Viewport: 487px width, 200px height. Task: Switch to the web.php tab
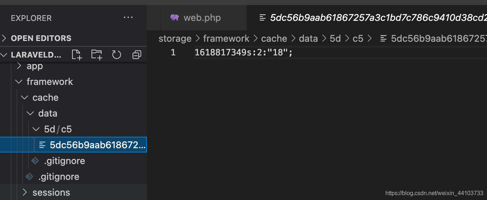[x=196, y=18]
